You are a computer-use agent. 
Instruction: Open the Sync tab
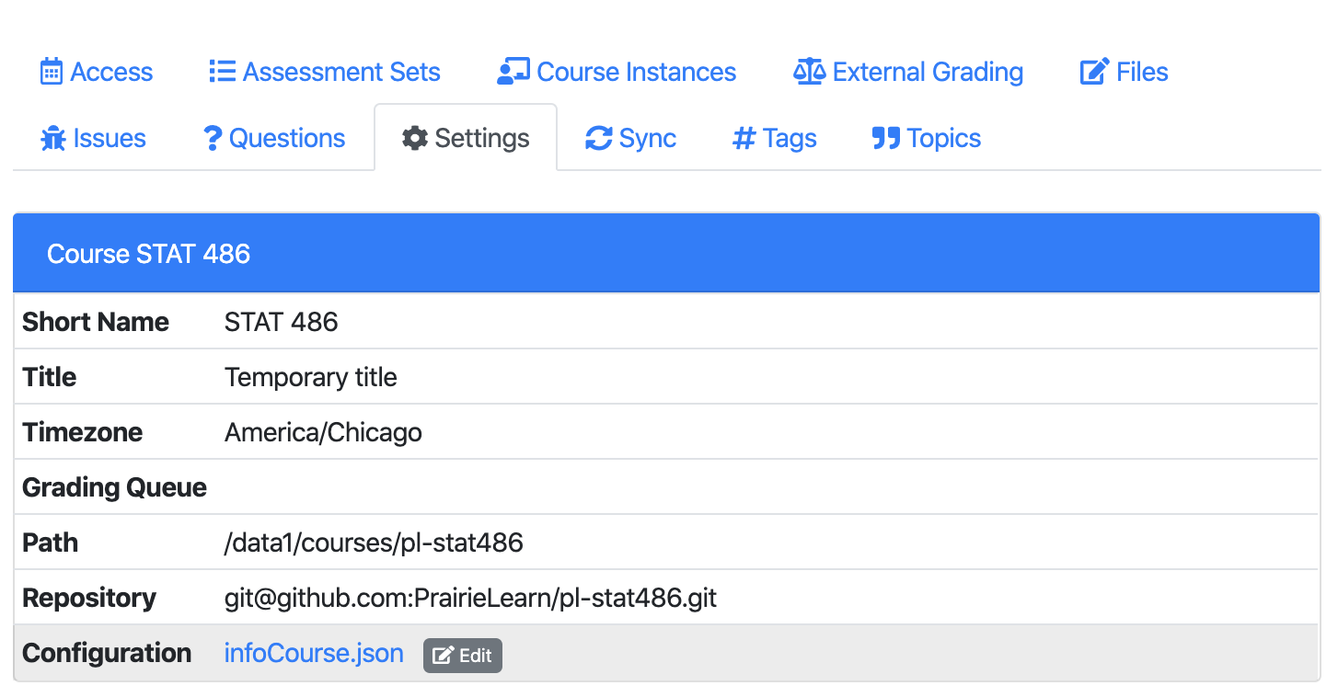(630, 137)
